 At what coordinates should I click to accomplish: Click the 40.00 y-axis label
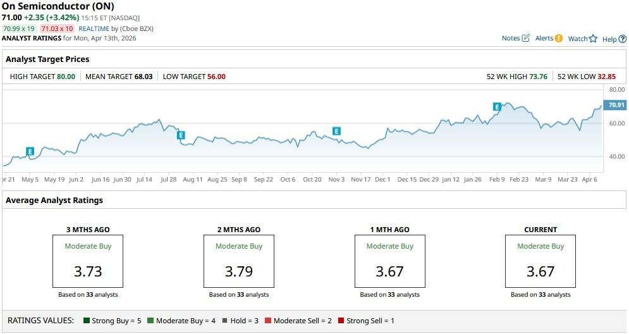pos(616,157)
